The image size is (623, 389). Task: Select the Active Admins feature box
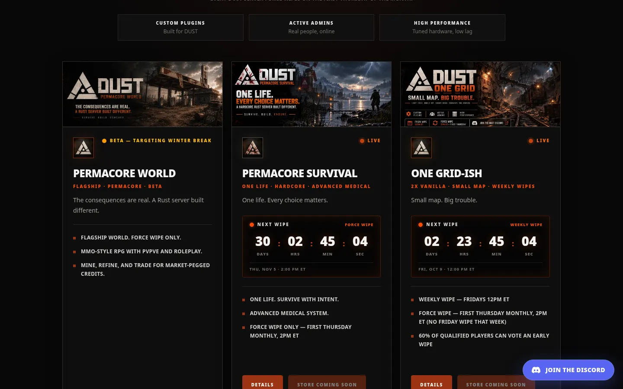tap(311, 27)
